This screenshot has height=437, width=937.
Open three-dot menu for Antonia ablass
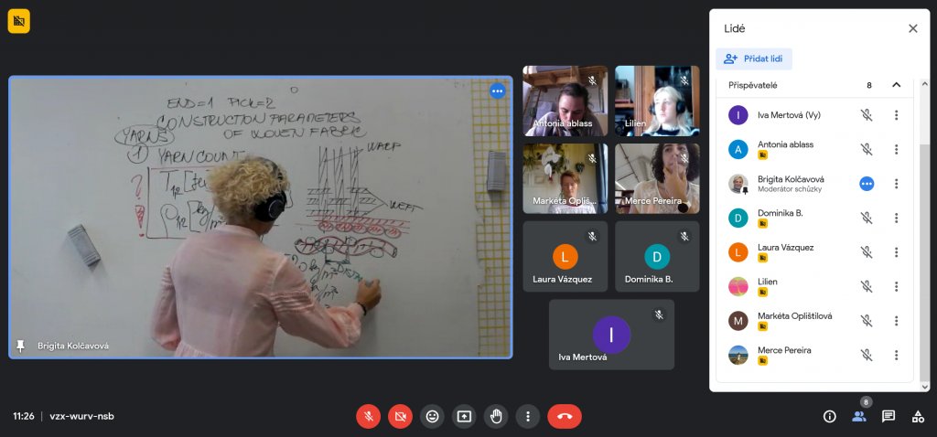[896, 149]
